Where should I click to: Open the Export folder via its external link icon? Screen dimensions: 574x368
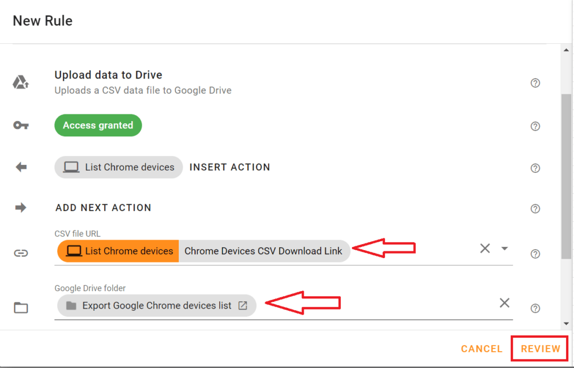243,305
